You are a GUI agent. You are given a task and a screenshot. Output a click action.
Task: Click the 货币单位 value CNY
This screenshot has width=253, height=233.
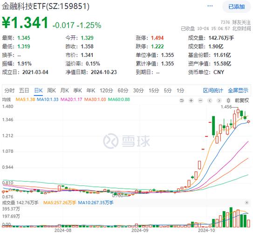tap(219, 72)
